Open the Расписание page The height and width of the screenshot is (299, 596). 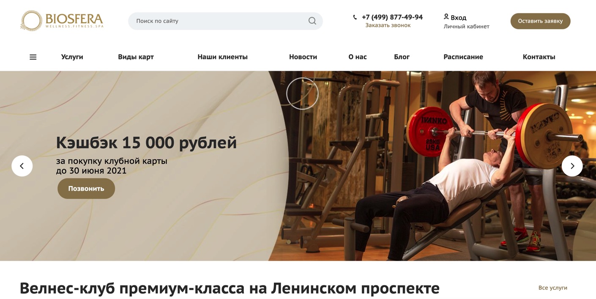point(463,57)
